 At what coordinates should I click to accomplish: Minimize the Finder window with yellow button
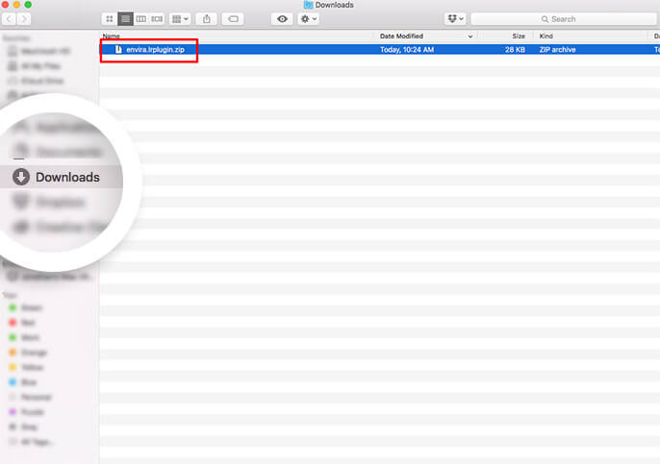pos(16,5)
